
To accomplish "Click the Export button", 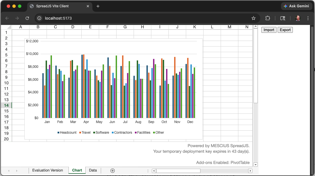I will [285, 30].
